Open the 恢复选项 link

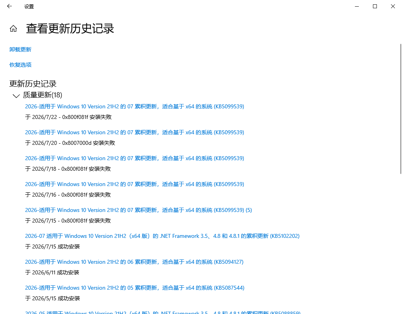pyautogui.click(x=20, y=65)
